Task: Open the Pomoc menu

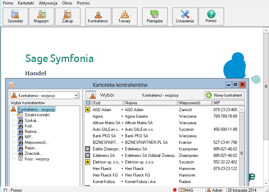Action: pos(83,3)
